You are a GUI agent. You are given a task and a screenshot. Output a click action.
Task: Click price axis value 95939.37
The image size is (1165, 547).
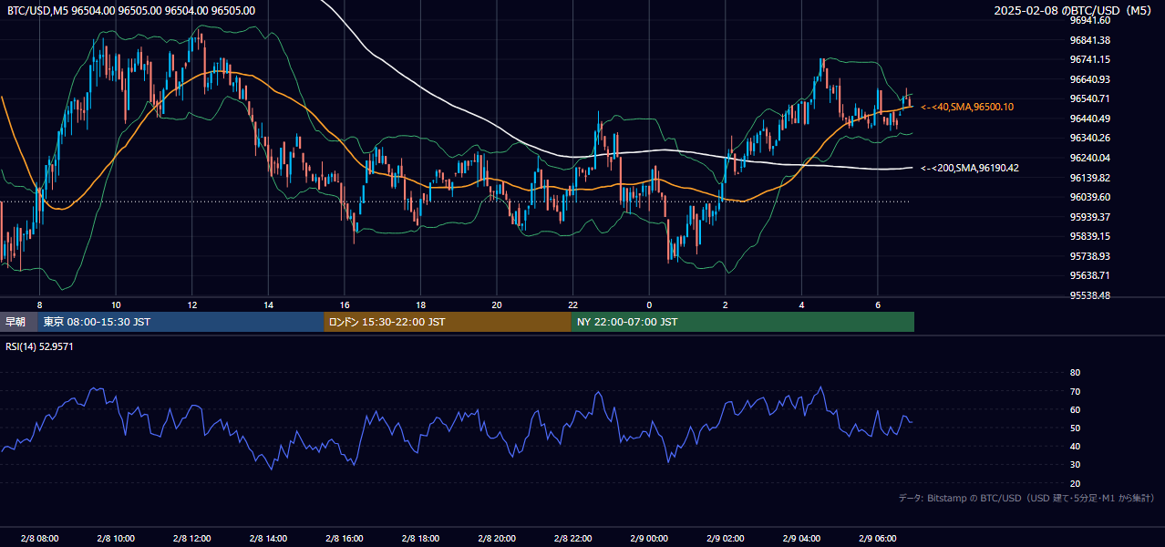[x=1090, y=217]
